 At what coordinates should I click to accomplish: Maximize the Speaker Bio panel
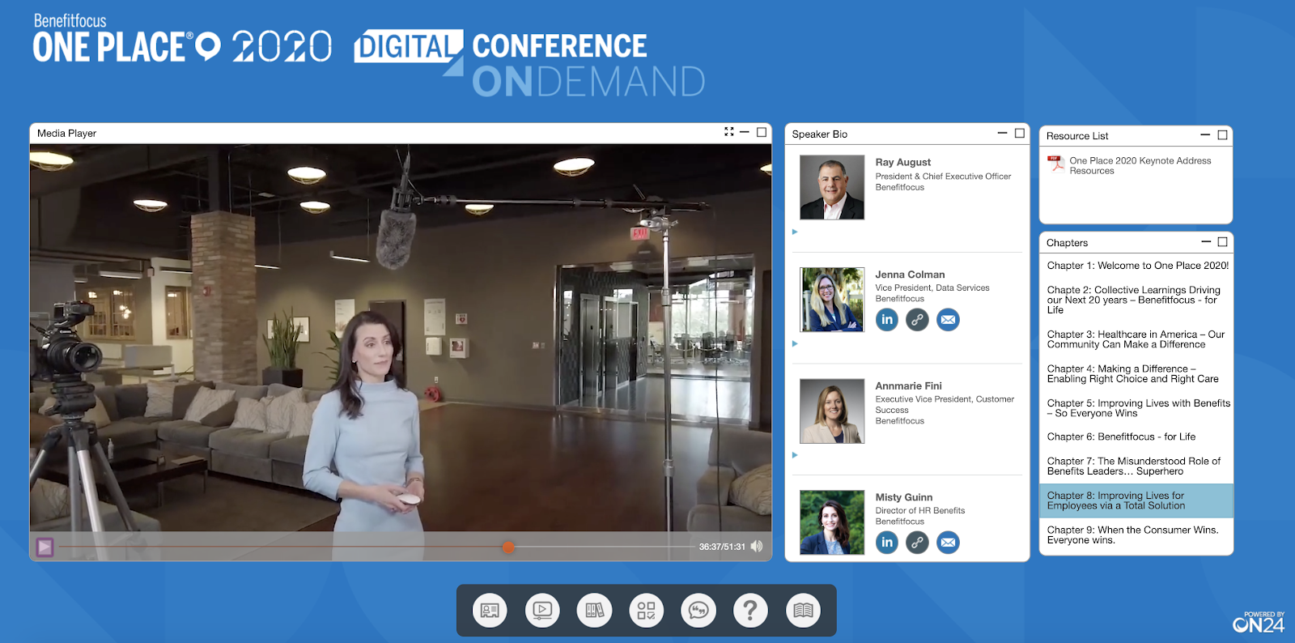1020,134
